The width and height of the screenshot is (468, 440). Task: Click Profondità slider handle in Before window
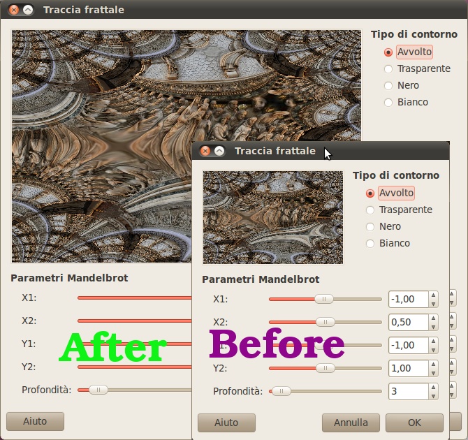281,391
